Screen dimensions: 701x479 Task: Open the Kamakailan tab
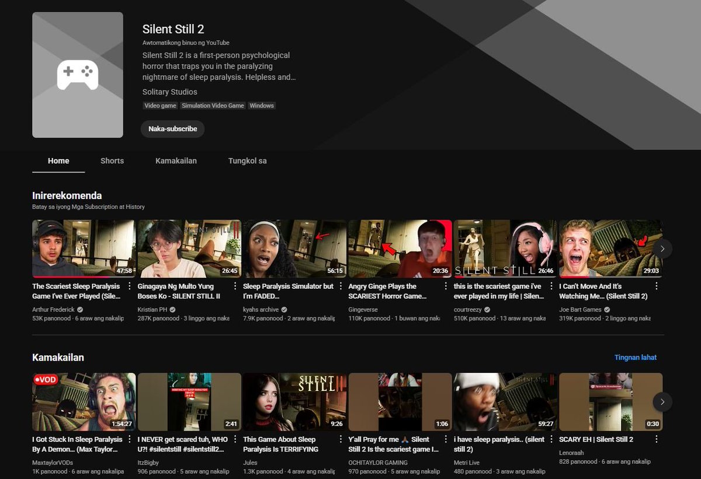176,161
